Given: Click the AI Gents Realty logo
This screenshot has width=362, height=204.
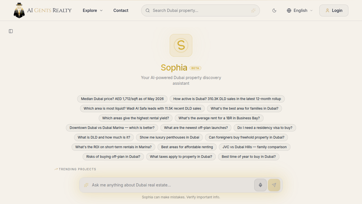Looking at the screenshot, I should [42, 10].
